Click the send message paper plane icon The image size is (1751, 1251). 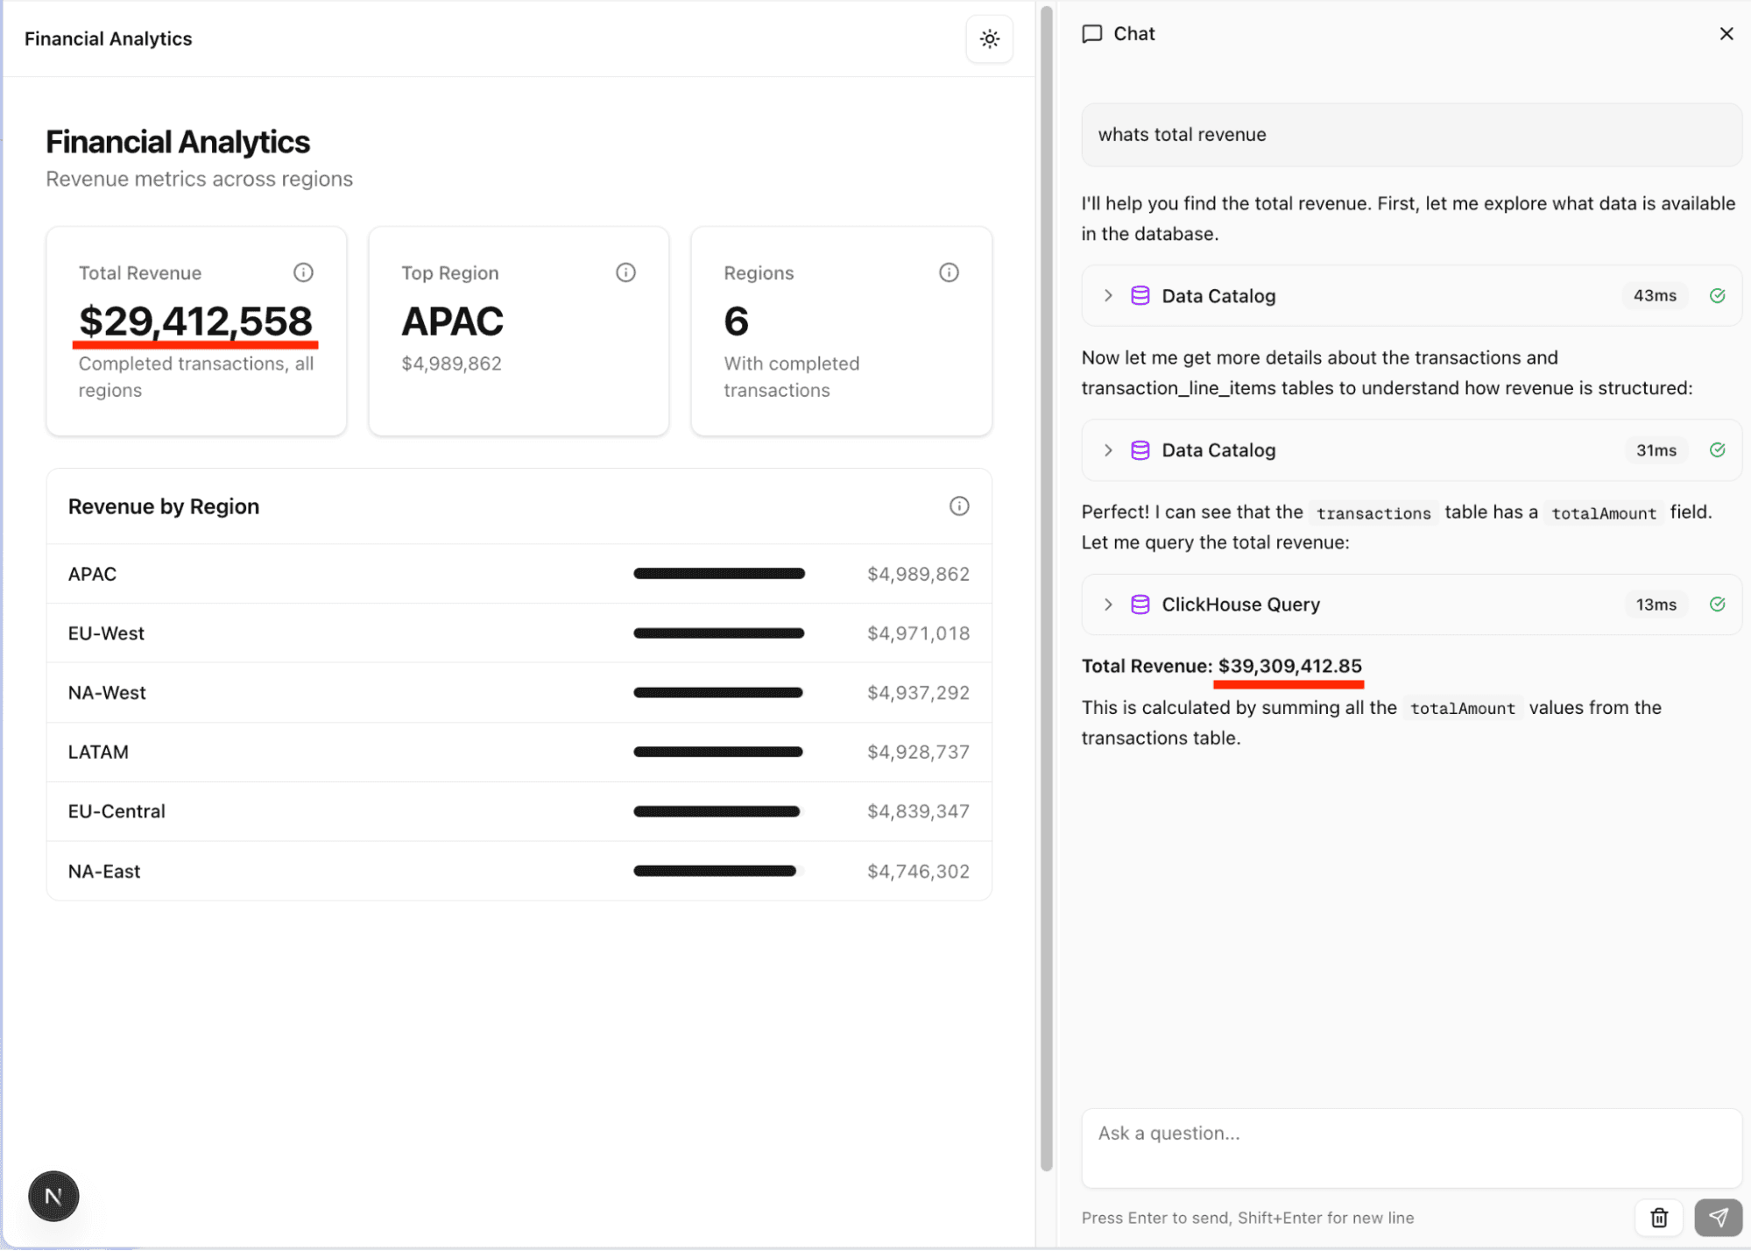tap(1718, 1218)
